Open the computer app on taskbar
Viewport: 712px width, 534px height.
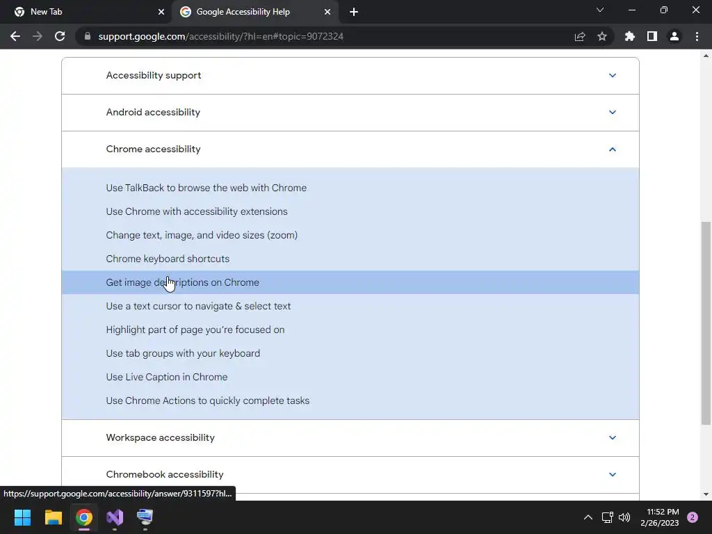point(145,517)
